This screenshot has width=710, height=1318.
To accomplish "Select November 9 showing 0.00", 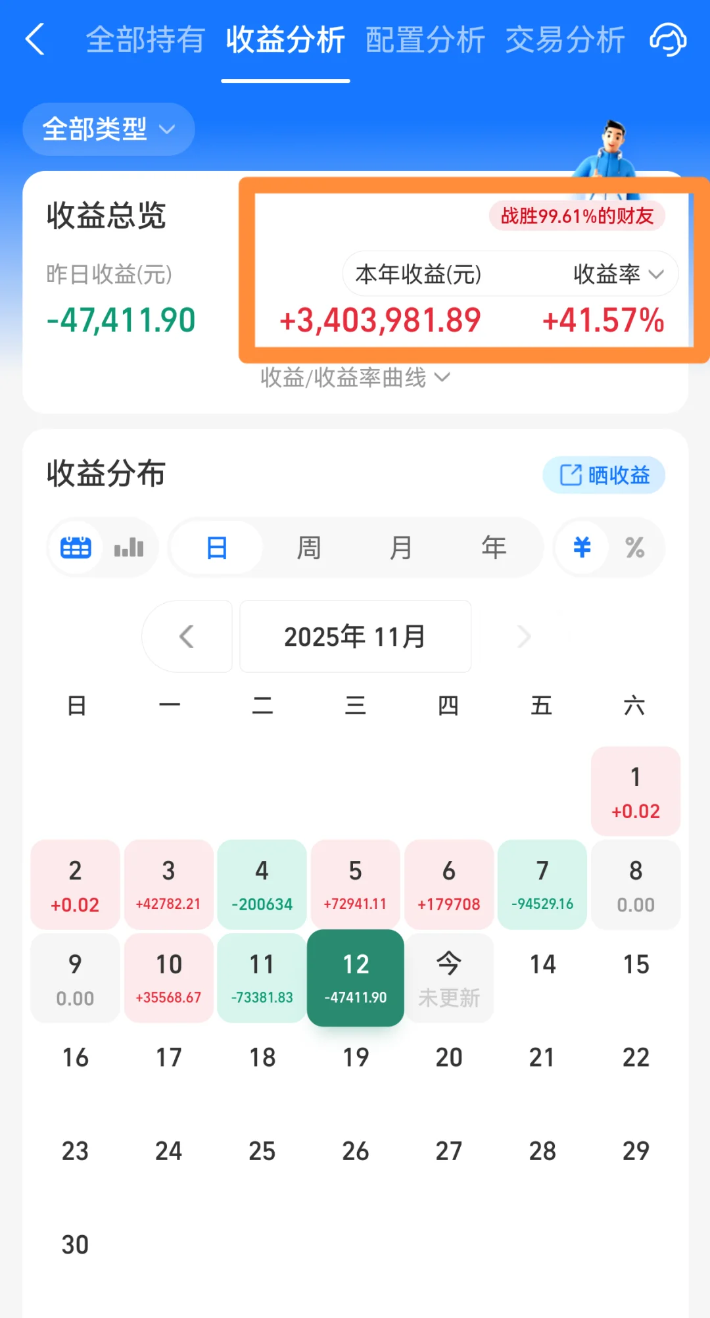I will pyautogui.click(x=75, y=978).
